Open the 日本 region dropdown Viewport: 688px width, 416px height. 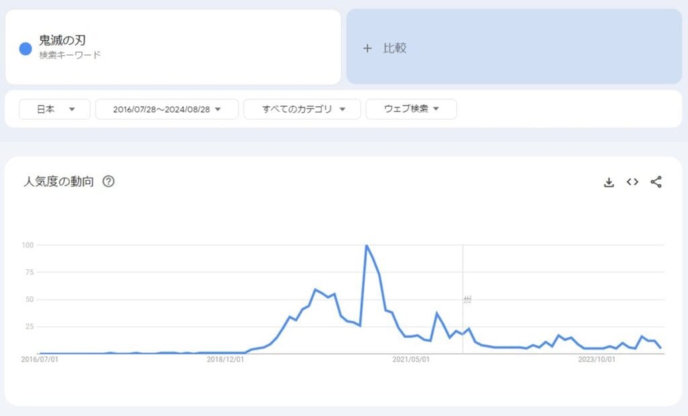pos(54,109)
